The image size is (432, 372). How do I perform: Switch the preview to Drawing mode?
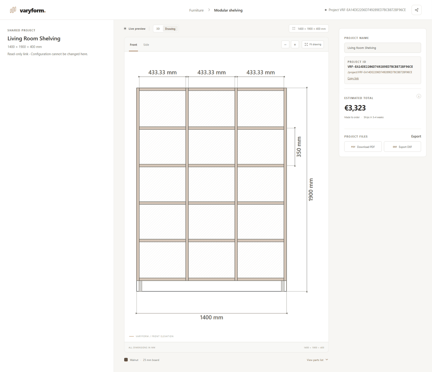click(170, 29)
